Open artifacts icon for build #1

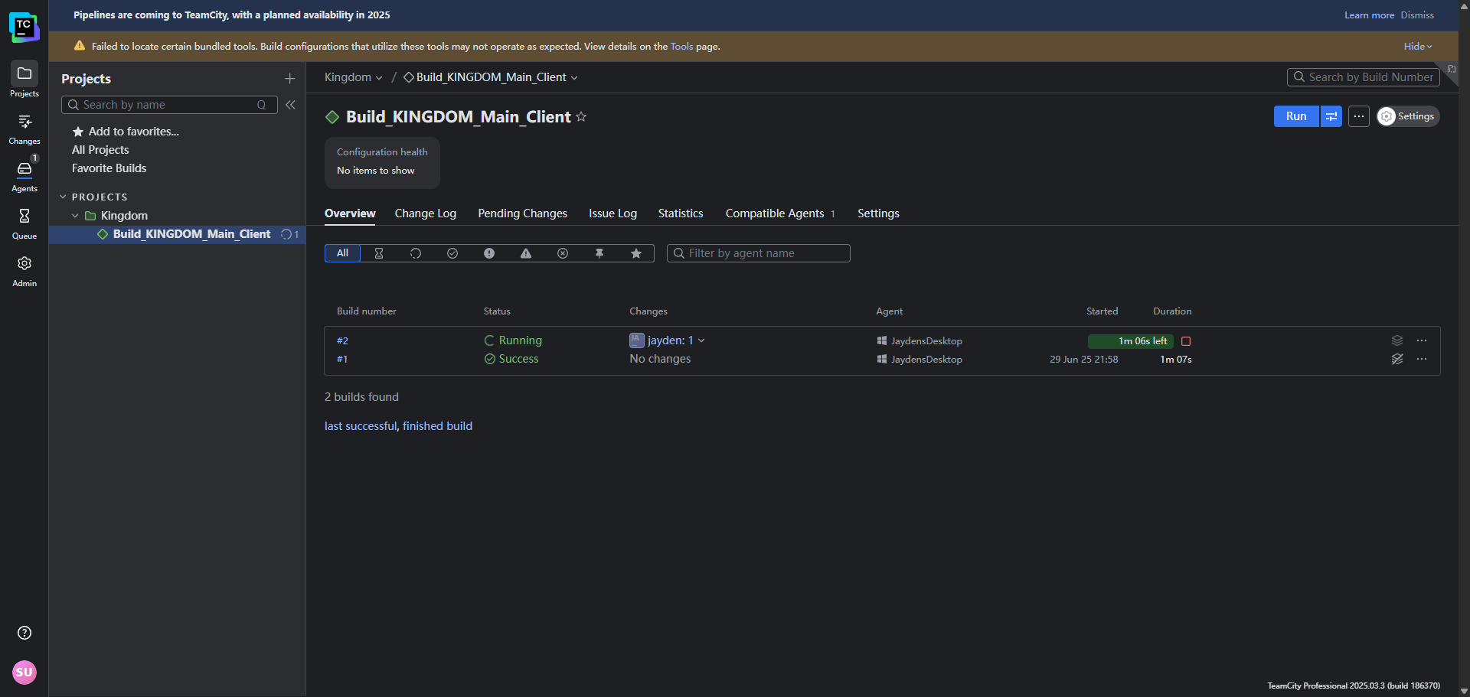pyautogui.click(x=1397, y=359)
